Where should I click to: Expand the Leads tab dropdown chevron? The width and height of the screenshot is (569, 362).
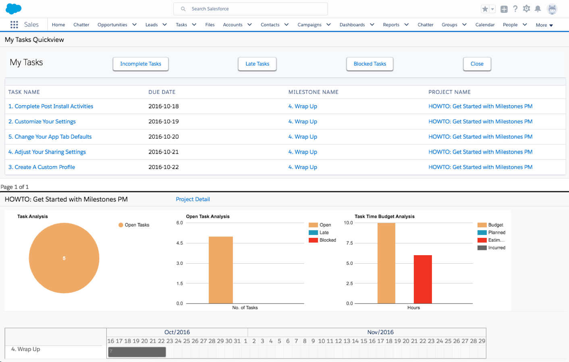coord(165,25)
